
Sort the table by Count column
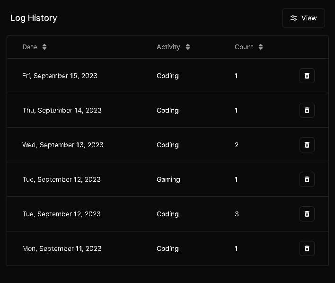(244, 47)
